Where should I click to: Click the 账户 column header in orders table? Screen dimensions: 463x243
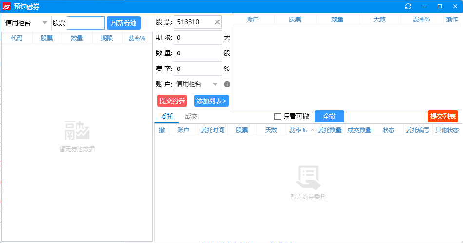click(183, 130)
